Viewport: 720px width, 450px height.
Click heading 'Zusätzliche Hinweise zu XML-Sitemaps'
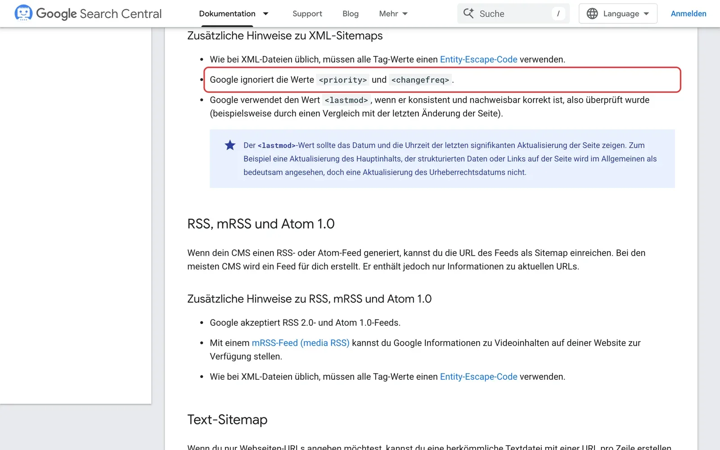pyautogui.click(x=285, y=36)
